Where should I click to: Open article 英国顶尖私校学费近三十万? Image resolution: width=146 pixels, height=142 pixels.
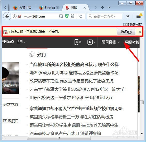71,117
